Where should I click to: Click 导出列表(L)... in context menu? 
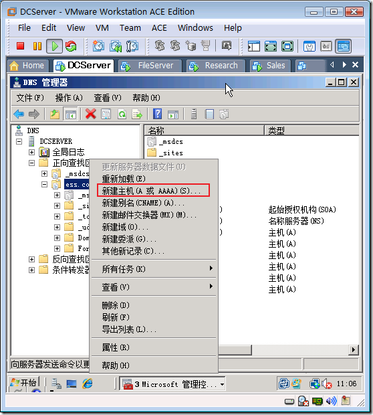[x=154, y=329]
